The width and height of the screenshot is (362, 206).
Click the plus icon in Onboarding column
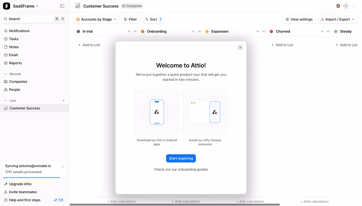pos(193,31)
